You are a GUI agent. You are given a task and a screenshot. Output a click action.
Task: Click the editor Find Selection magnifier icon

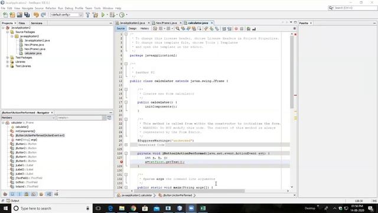(x=178, y=28)
